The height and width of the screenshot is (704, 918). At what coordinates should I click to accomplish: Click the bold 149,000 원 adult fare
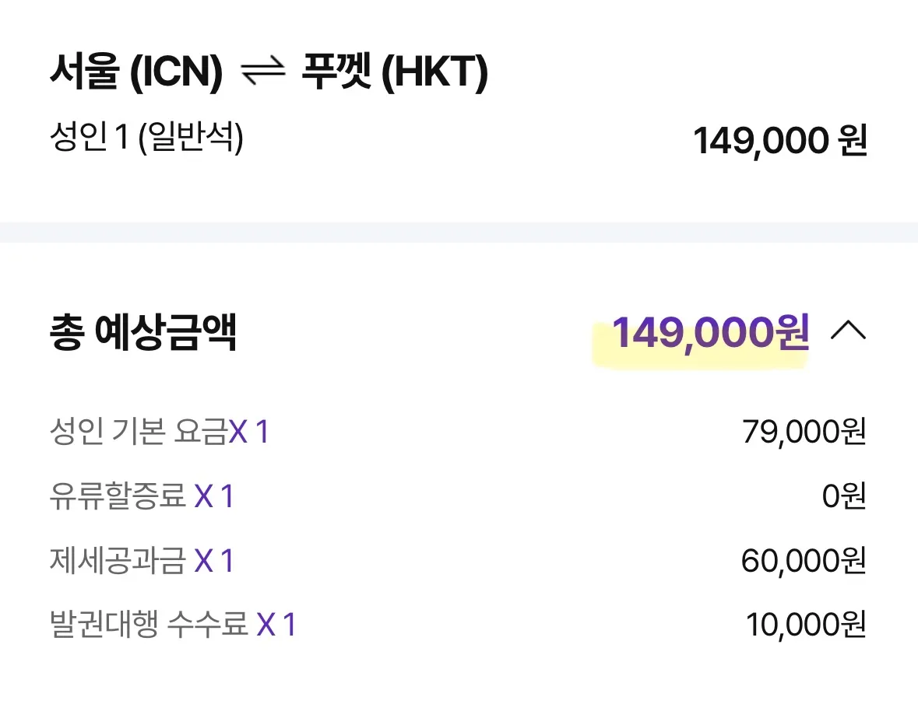[x=779, y=142]
